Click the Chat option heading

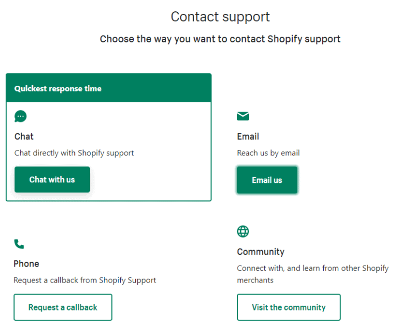pos(24,136)
